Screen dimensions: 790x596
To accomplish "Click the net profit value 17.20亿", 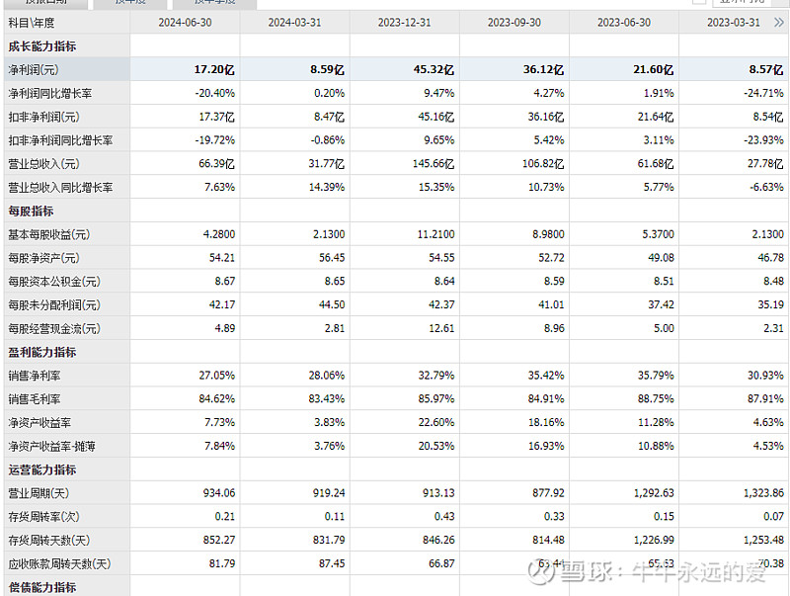I will pyautogui.click(x=214, y=69).
